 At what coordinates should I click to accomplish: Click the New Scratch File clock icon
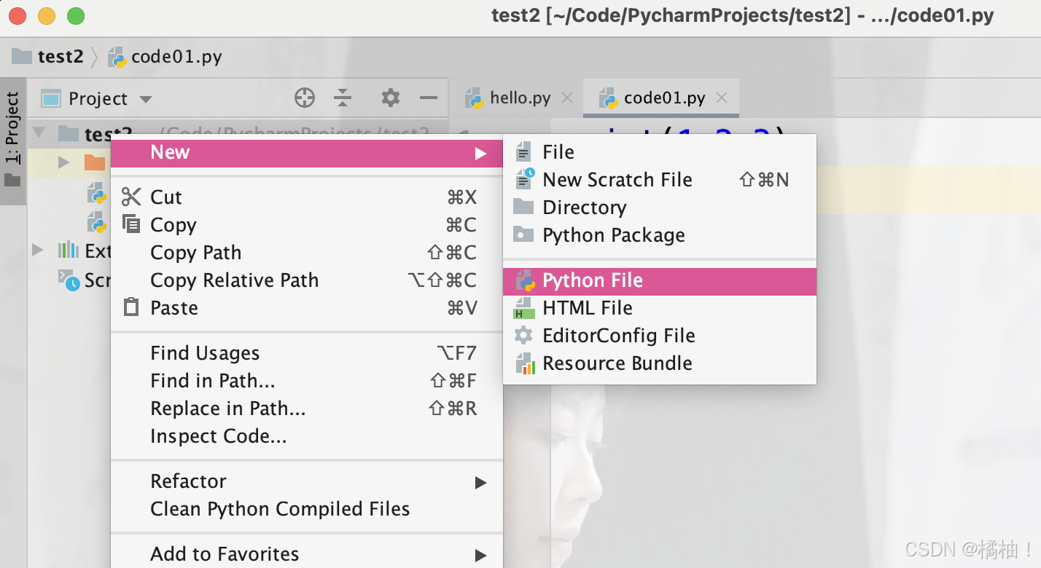coord(525,179)
